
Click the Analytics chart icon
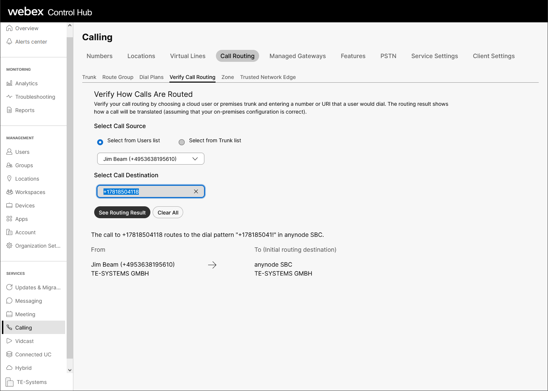tap(9, 83)
